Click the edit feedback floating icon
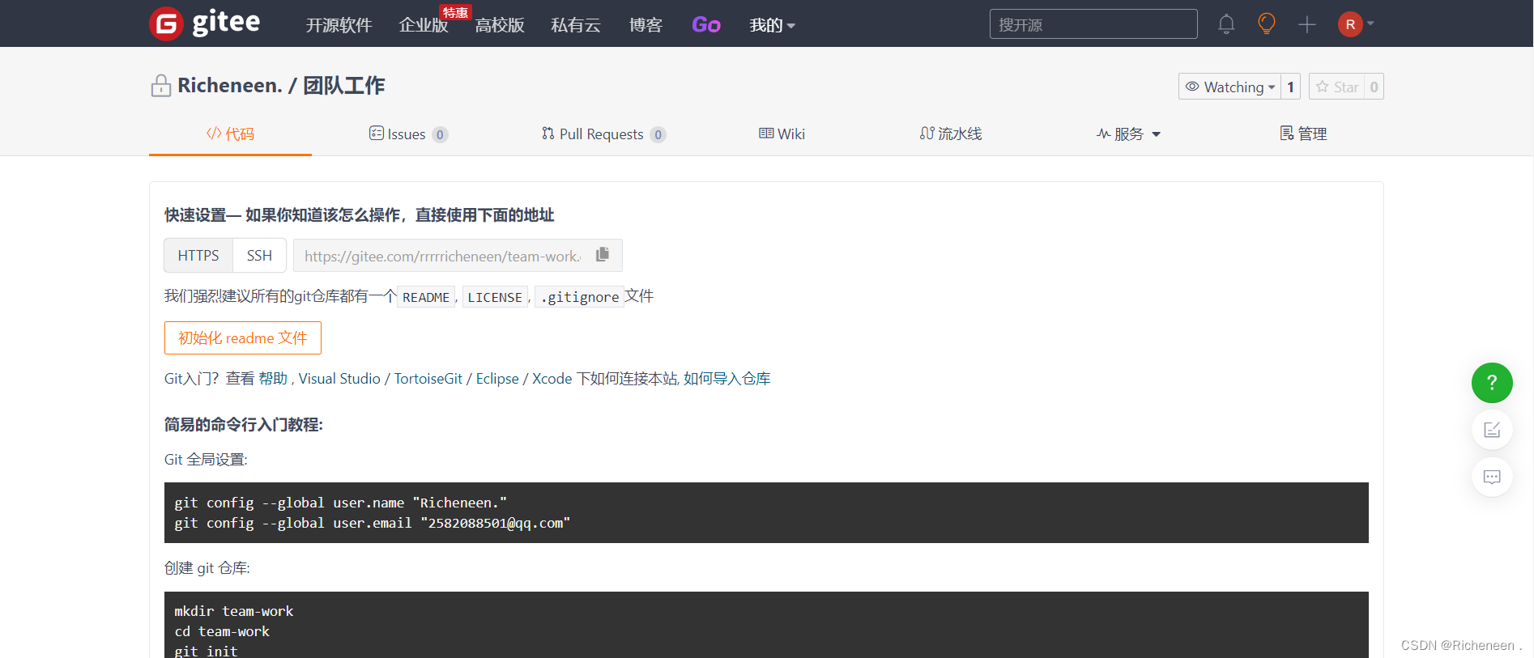This screenshot has width=1534, height=658. [x=1492, y=430]
